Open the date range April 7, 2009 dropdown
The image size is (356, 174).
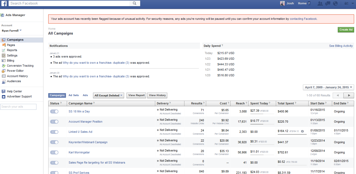coord(328,87)
